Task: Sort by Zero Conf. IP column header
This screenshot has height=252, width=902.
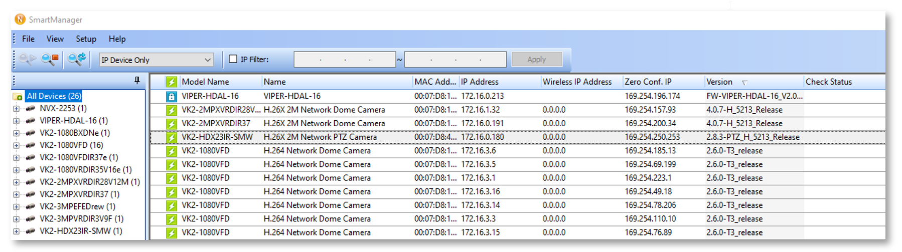Action: 663,82
